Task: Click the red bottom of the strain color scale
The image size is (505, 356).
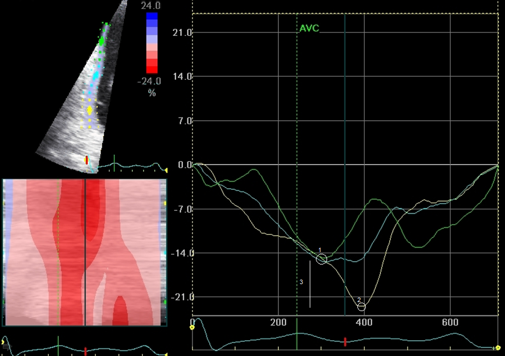Action: (x=151, y=69)
